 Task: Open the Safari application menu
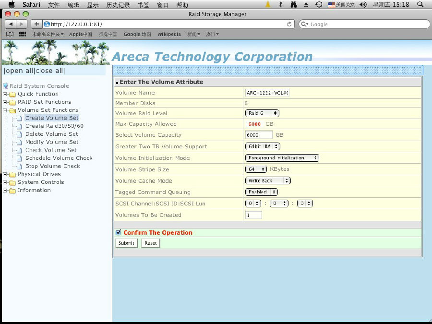(31, 4)
